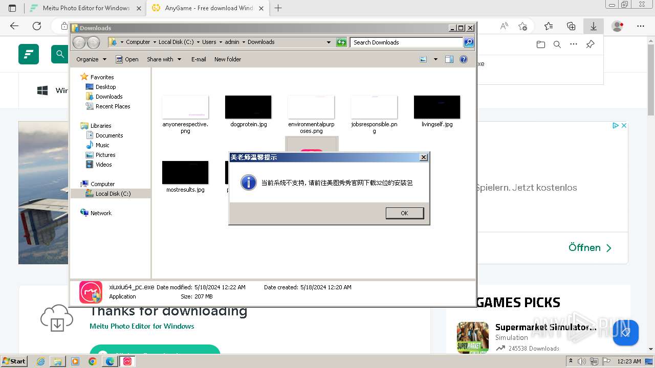Image resolution: width=655 pixels, height=368 pixels.
Task: Open the Edge profile avatar
Action: [618, 26]
